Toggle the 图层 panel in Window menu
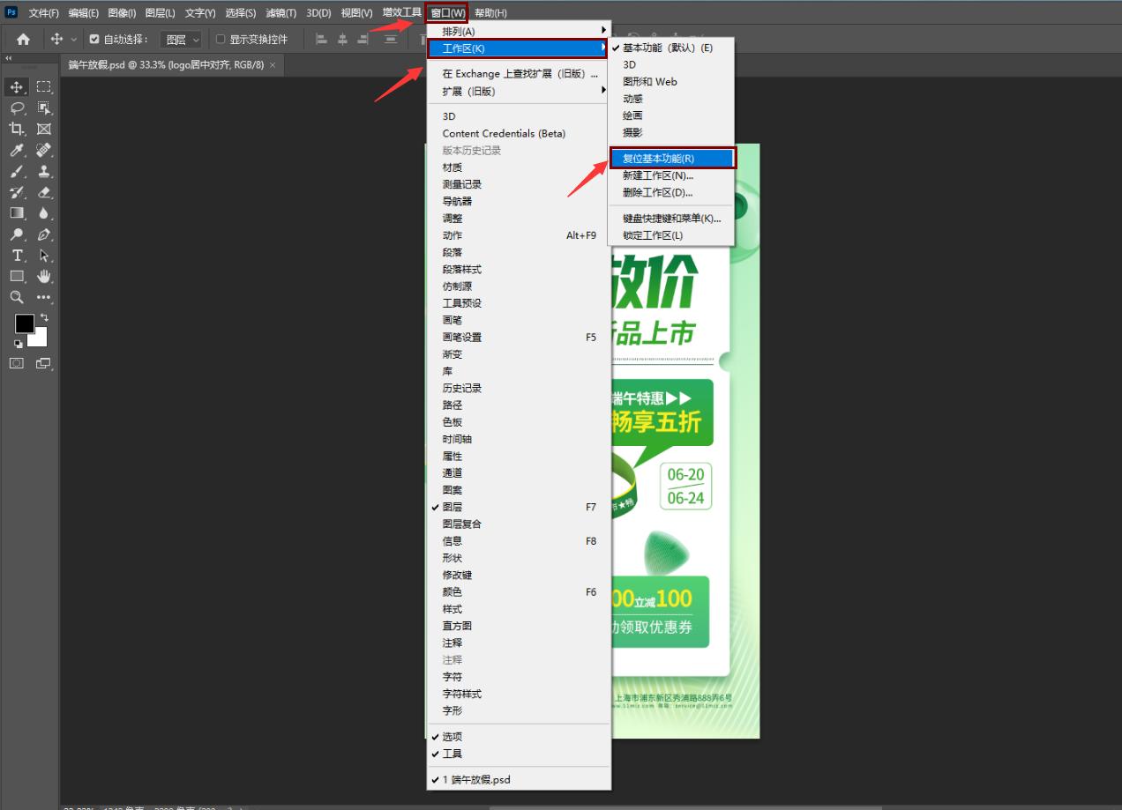Viewport: 1122px width, 810px height. point(453,507)
